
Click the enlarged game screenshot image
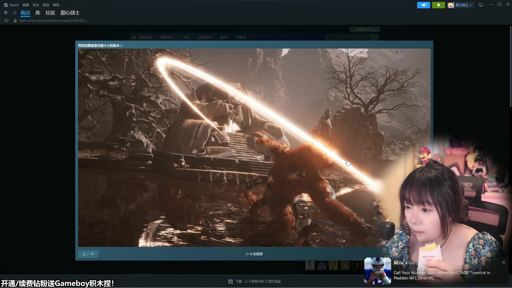254,147
